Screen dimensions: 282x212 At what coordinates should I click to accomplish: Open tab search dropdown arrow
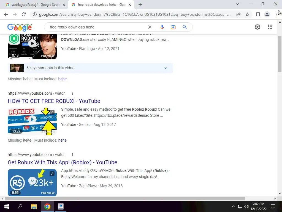pos(238,4)
